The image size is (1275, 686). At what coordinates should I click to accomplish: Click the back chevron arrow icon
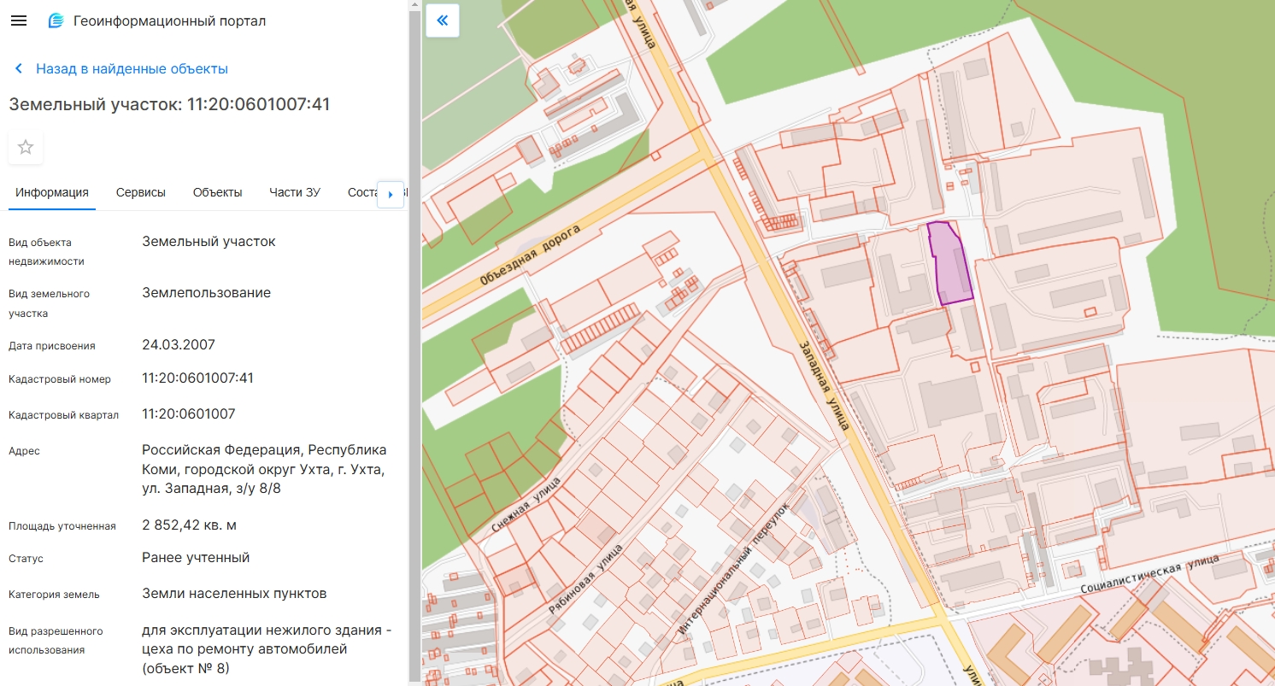point(18,69)
